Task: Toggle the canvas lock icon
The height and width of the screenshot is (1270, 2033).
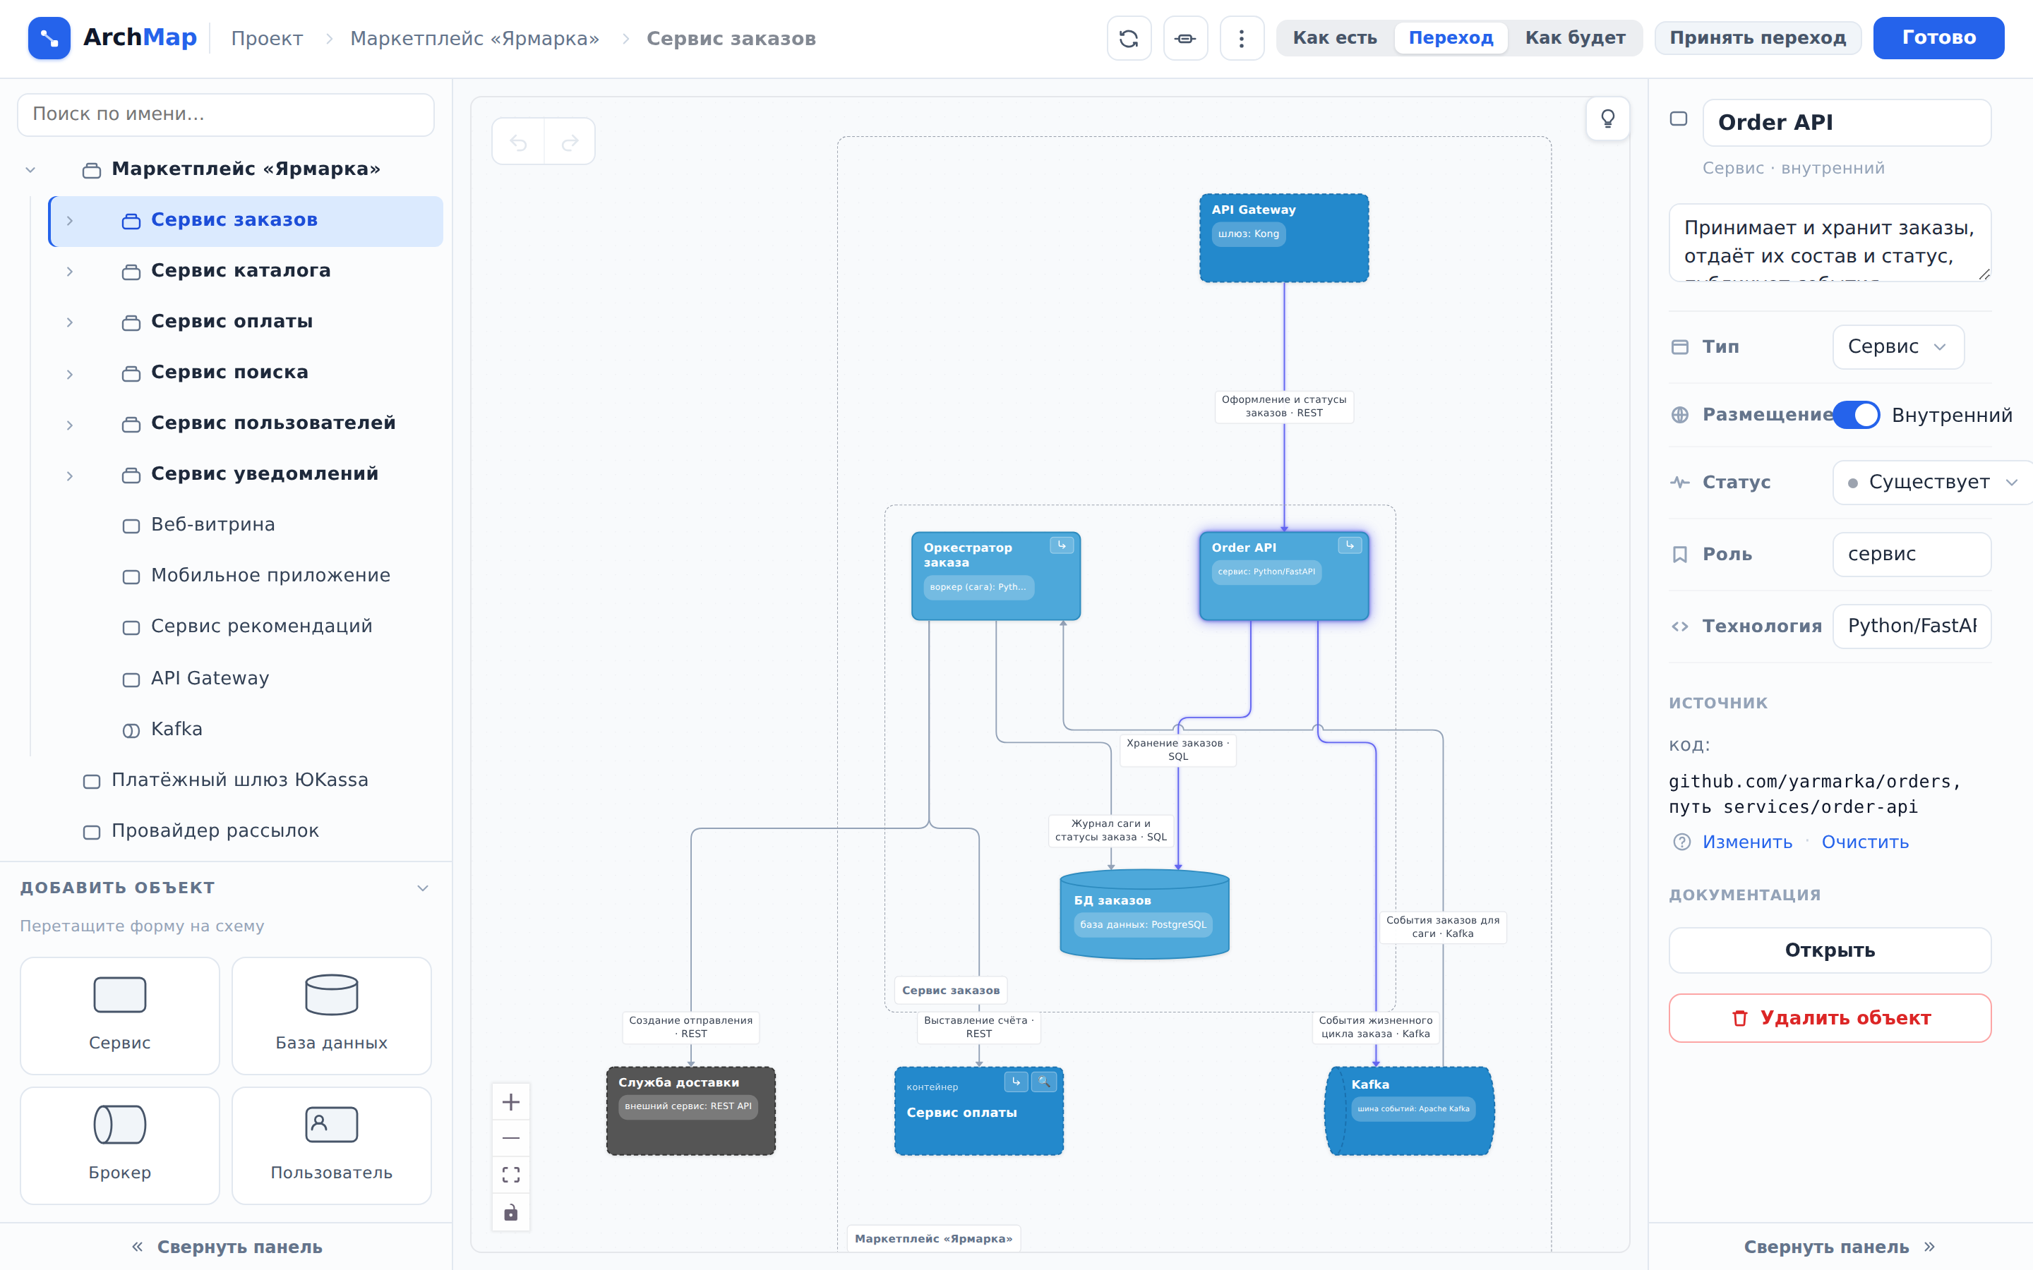Action: [x=511, y=1212]
